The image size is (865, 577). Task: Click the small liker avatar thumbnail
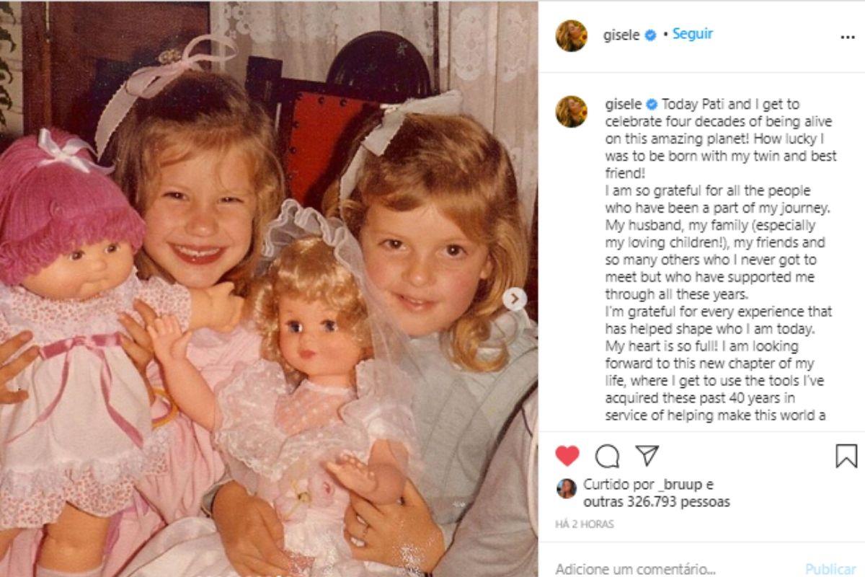click(567, 488)
